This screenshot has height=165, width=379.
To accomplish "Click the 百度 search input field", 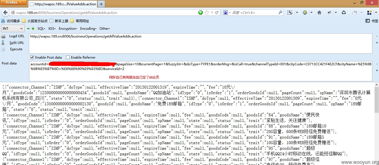I will coord(254,12).
